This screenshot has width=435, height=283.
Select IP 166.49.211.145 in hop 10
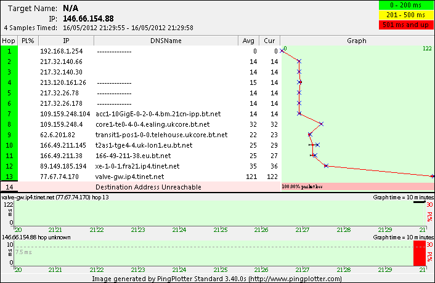[63, 145]
